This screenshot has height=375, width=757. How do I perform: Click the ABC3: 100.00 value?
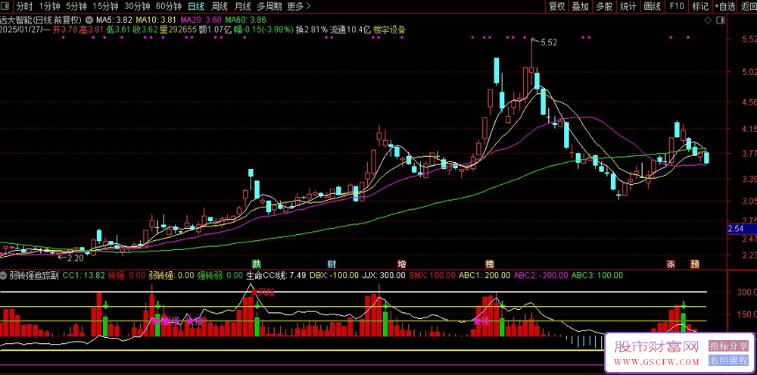coord(597,276)
